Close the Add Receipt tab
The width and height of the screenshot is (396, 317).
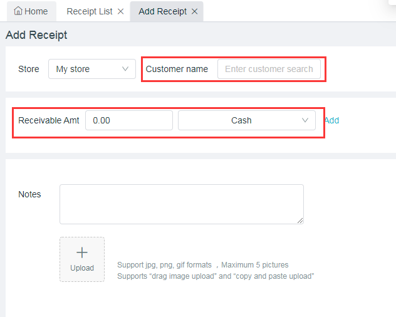point(194,11)
